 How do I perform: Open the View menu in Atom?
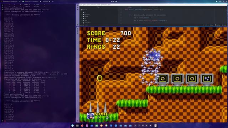(88, 5)
